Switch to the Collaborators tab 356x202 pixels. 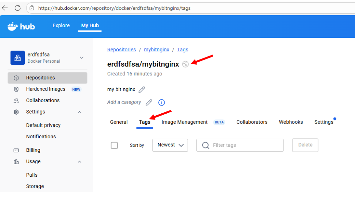252,122
